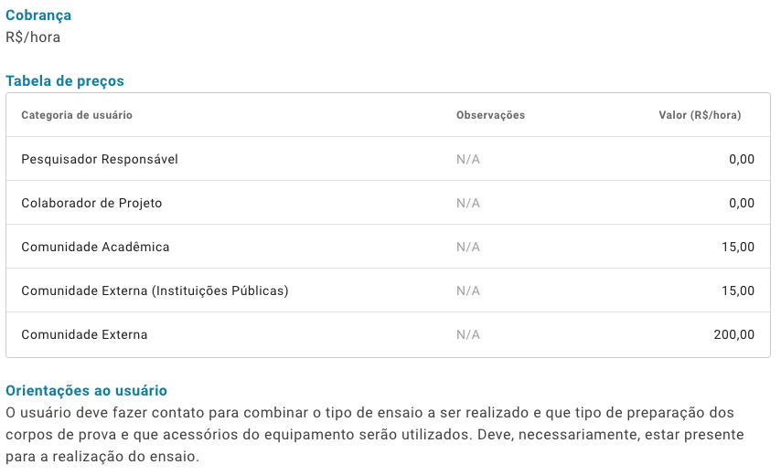Click the 0,00 value for Colaborador de Projeto
Image resolution: width=781 pixels, height=475 pixels.
(742, 203)
